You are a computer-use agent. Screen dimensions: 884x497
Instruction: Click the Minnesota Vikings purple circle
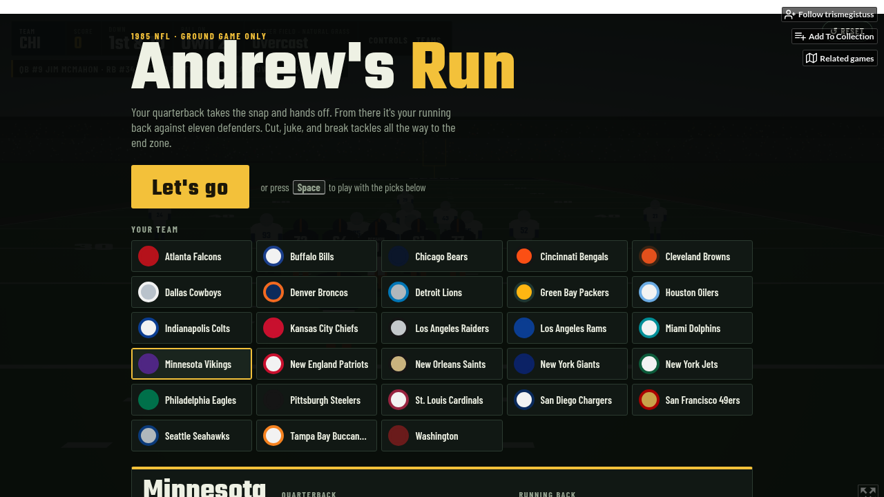tap(148, 364)
